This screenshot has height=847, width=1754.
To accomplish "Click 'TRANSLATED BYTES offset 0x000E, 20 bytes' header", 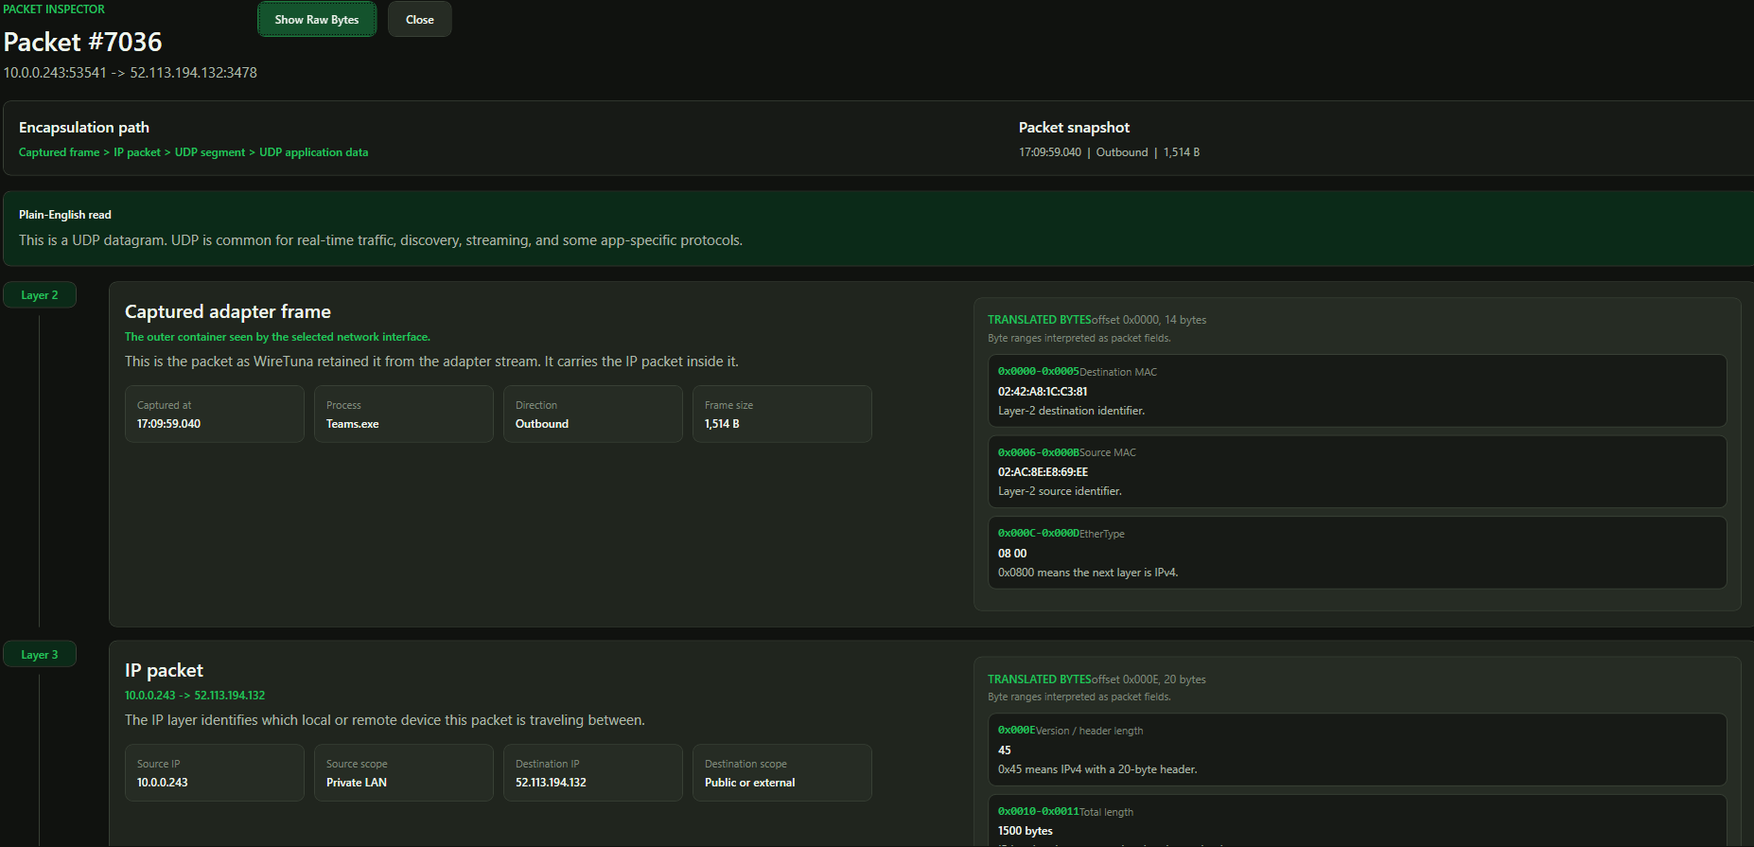I will [x=1096, y=679].
